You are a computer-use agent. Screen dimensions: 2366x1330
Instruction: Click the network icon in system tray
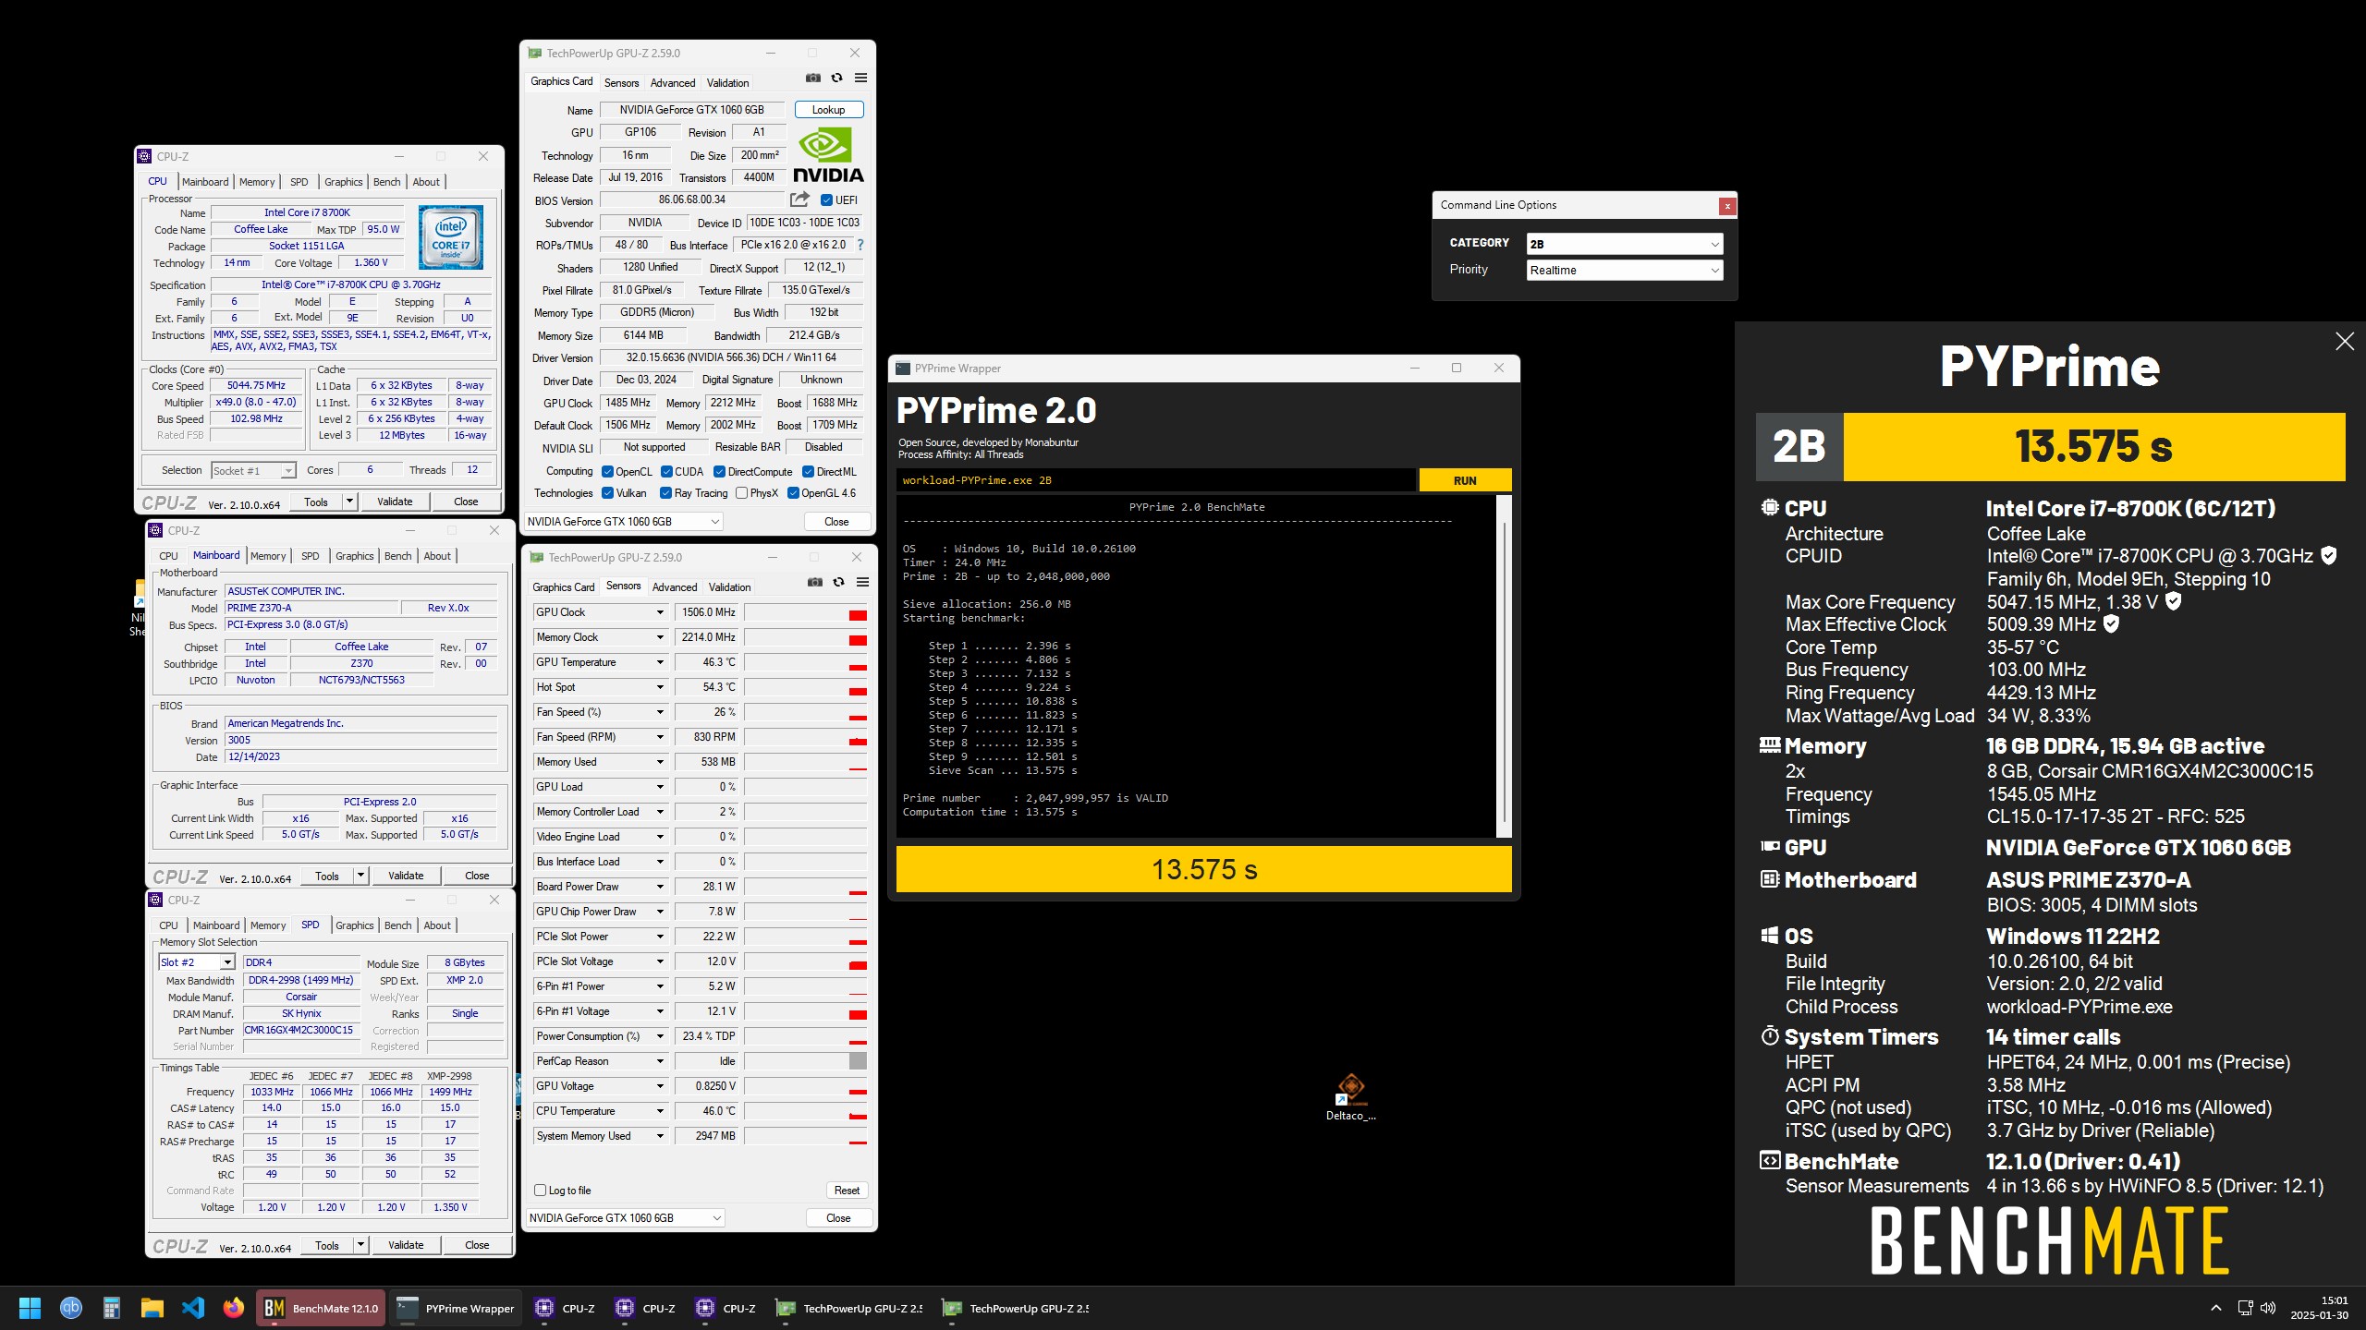click(x=2245, y=1308)
